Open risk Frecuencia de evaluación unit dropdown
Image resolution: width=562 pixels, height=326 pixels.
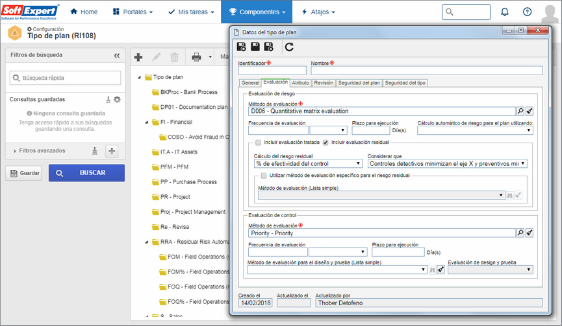point(329,130)
